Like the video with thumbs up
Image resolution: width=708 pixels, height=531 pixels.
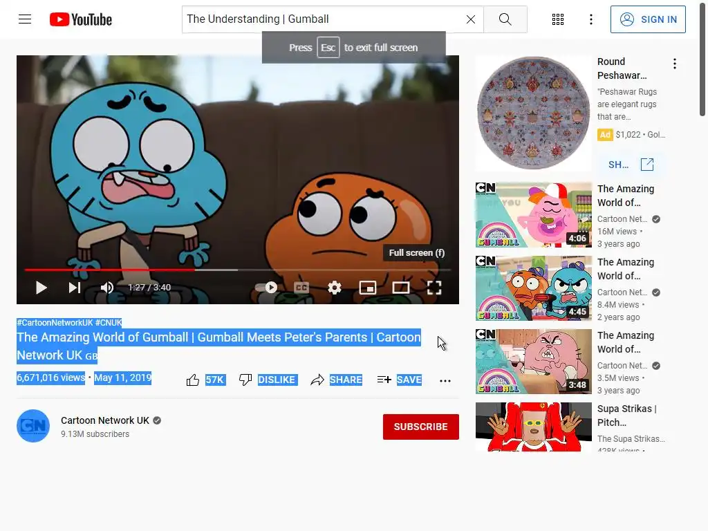193,380
